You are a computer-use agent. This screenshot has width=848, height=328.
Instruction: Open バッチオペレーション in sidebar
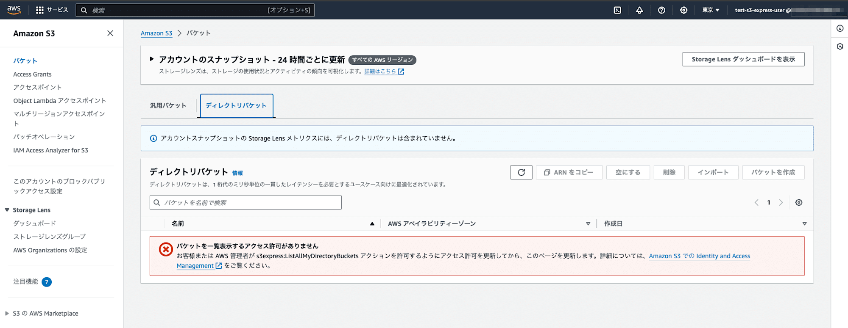[44, 137]
